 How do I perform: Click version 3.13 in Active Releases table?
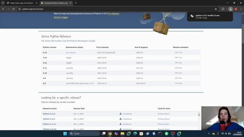45,57
